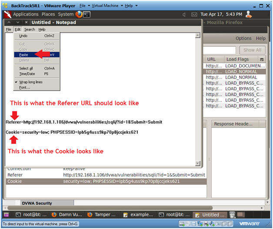273x229 pixels.
Task: Open VMware File dropdown menu
Action: (85, 6)
